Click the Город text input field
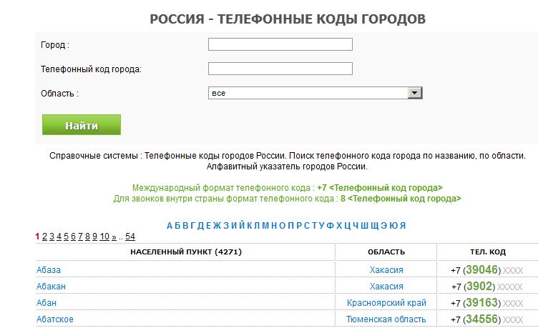Image resolution: width=538 pixels, height=328 pixels. (x=280, y=44)
